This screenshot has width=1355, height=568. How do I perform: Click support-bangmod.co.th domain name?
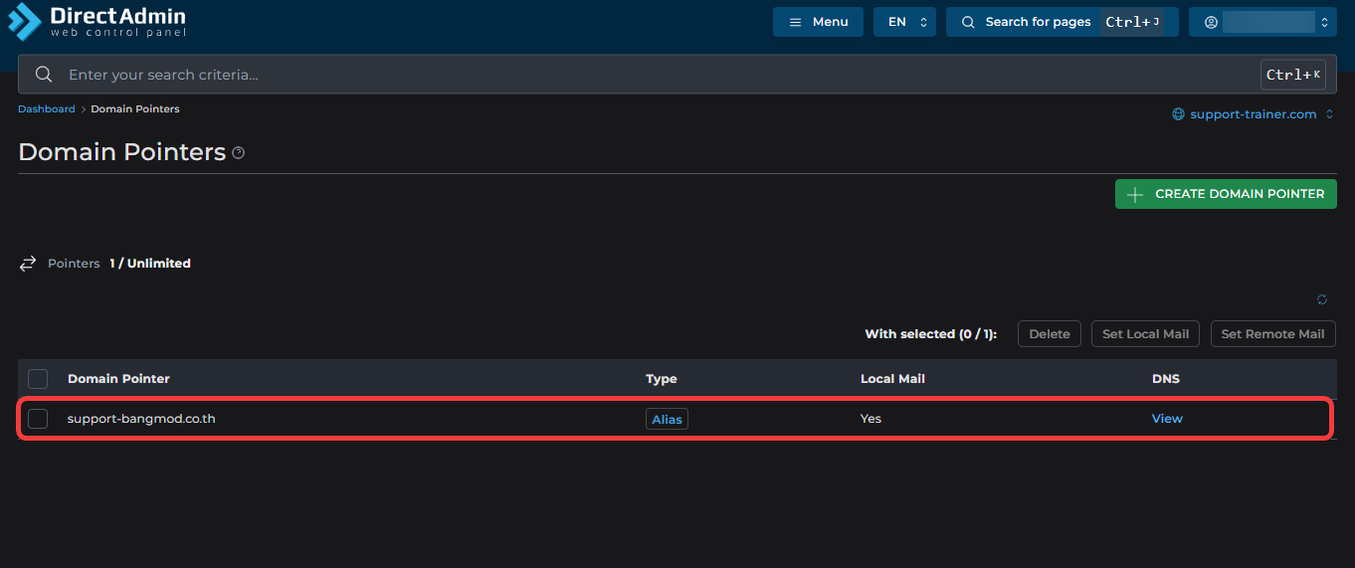141,419
